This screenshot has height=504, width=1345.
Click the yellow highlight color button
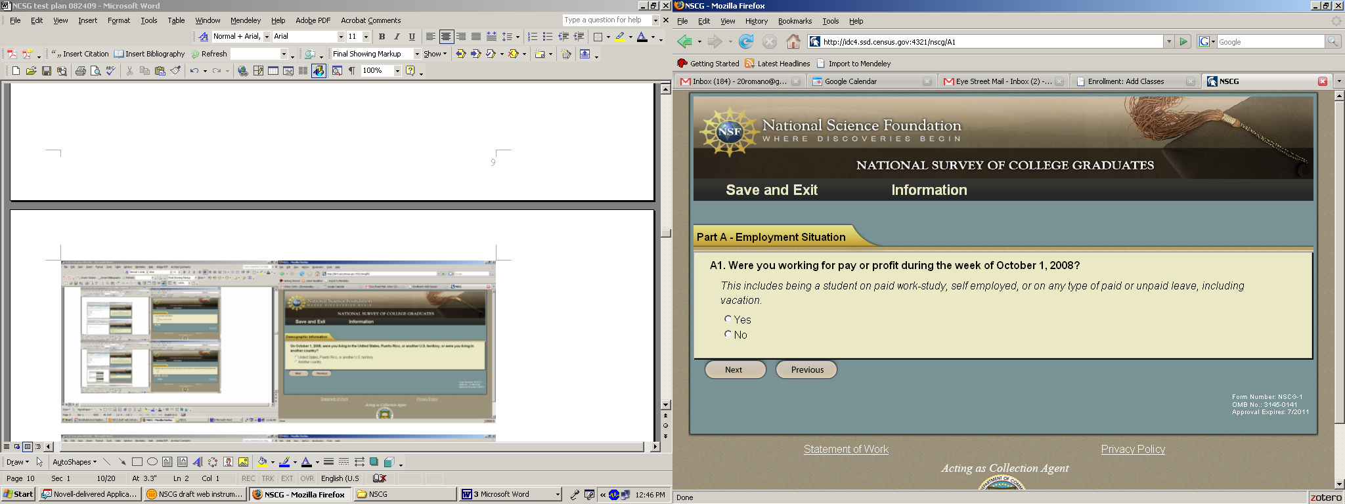pos(619,37)
